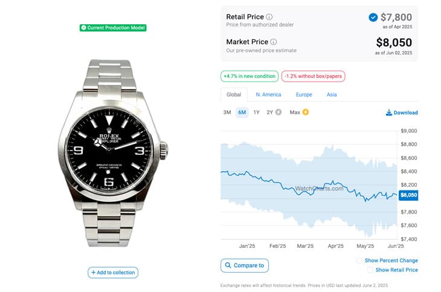Switch to the Europe tab
The height and width of the screenshot is (292, 441).
tap(304, 94)
